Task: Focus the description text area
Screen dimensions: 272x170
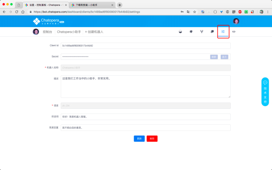Action: click(x=146, y=87)
